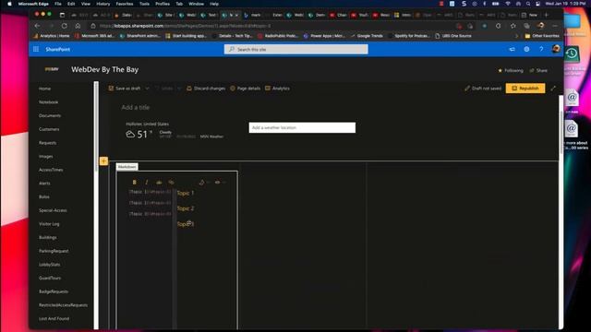Open BadgeRequests in the site navigation
Screen dimensions: 591x332
pos(54,291)
